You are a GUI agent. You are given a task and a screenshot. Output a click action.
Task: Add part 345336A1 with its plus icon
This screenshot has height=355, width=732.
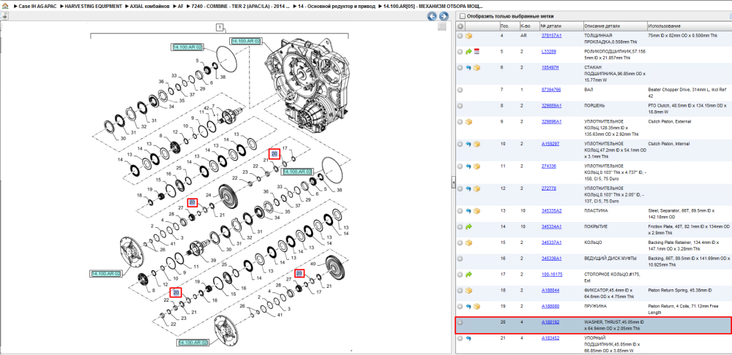click(460, 259)
